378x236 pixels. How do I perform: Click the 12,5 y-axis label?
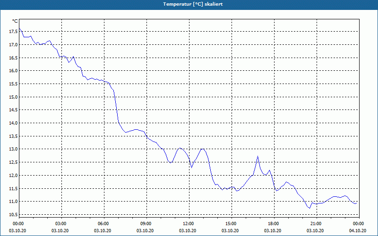(14, 162)
